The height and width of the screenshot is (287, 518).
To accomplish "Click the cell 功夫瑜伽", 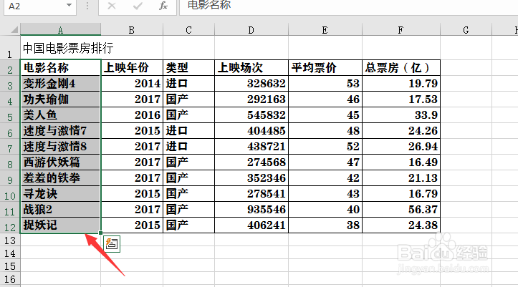I will click(x=60, y=99).
